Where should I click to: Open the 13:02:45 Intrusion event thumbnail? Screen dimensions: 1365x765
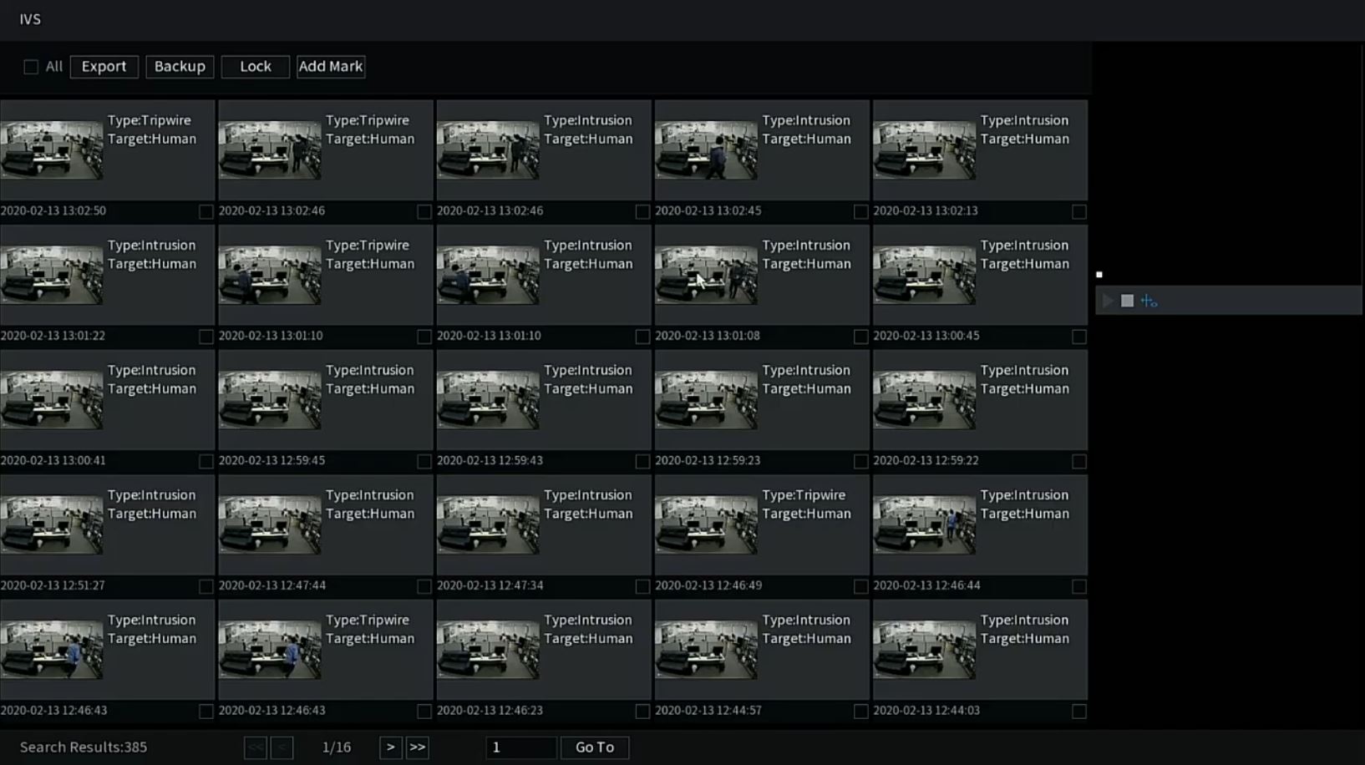[x=706, y=150]
